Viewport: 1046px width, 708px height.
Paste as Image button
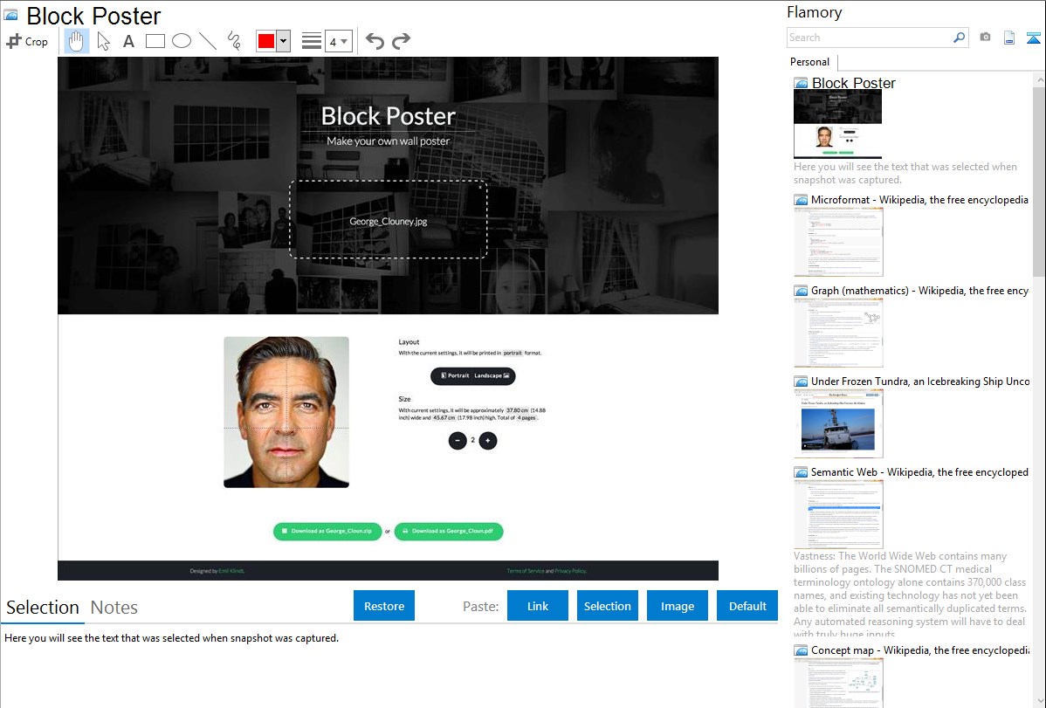[677, 606]
